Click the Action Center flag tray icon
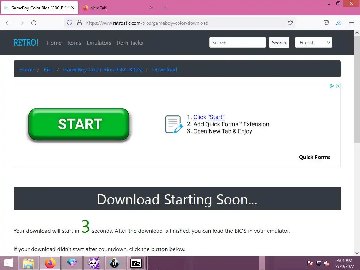The image size is (360, 270). [x=310, y=263]
